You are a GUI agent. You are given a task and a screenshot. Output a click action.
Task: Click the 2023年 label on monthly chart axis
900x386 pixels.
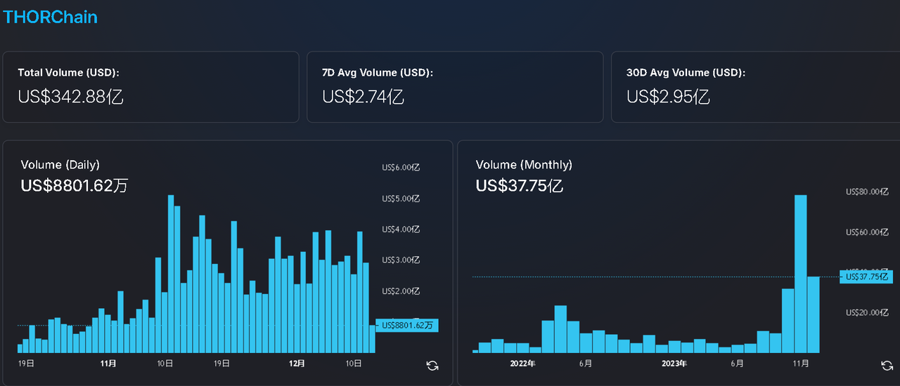(x=674, y=364)
